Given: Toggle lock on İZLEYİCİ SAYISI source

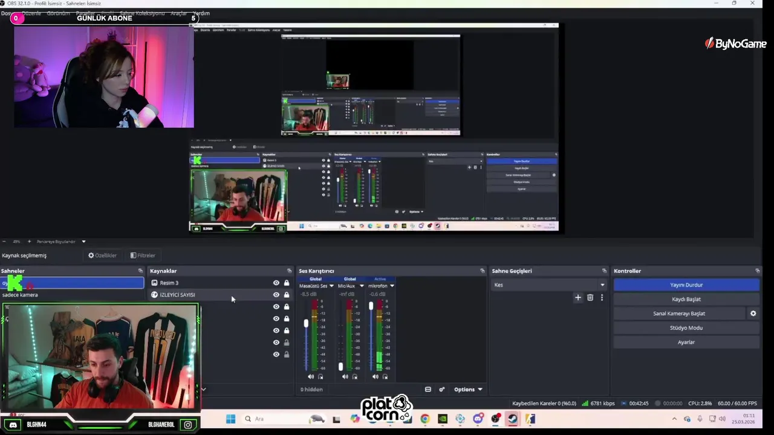Looking at the screenshot, I should click(287, 295).
